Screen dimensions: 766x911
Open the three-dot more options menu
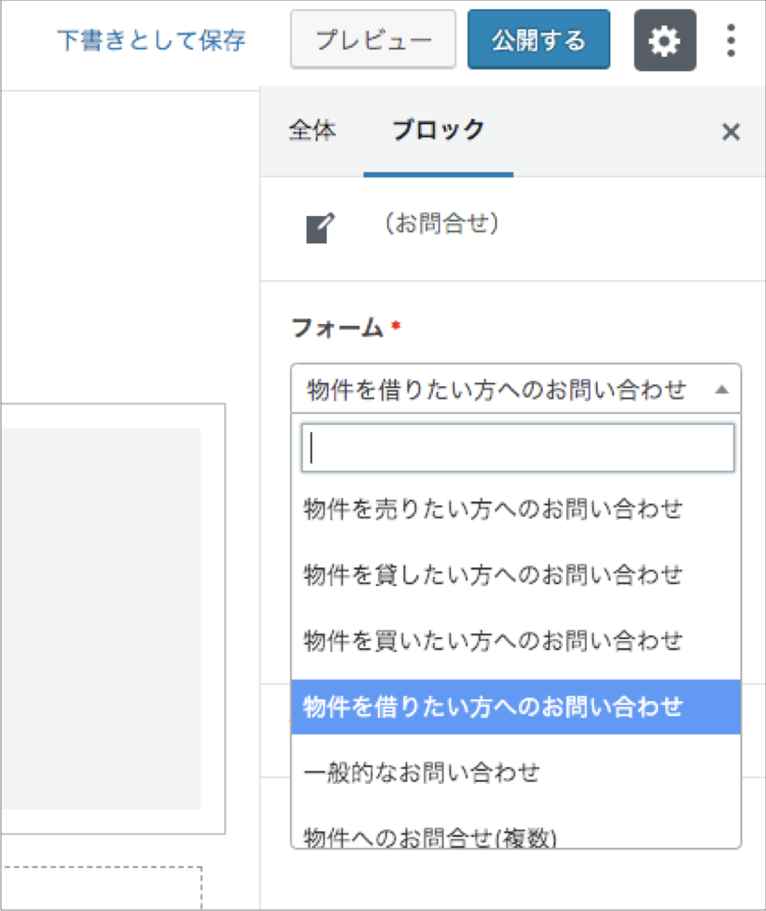pos(731,41)
